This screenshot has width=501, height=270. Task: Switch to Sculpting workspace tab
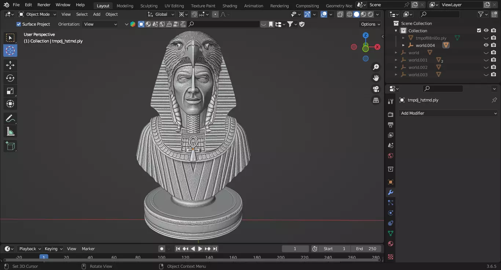(149, 5)
